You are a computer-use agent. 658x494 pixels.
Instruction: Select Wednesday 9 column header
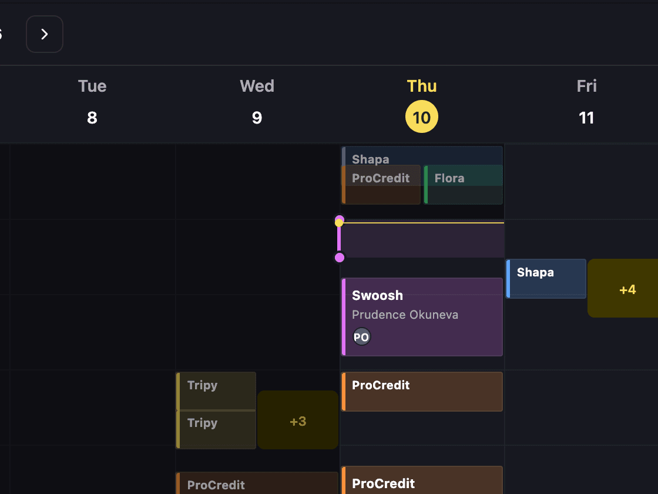click(257, 102)
